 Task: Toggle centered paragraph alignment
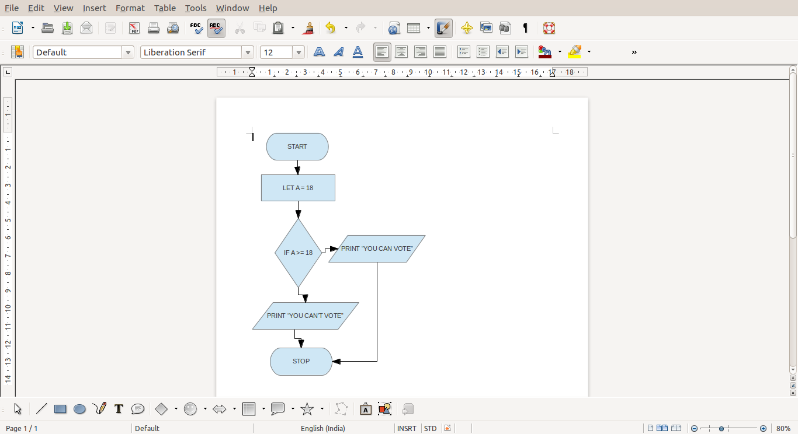point(401,52)
